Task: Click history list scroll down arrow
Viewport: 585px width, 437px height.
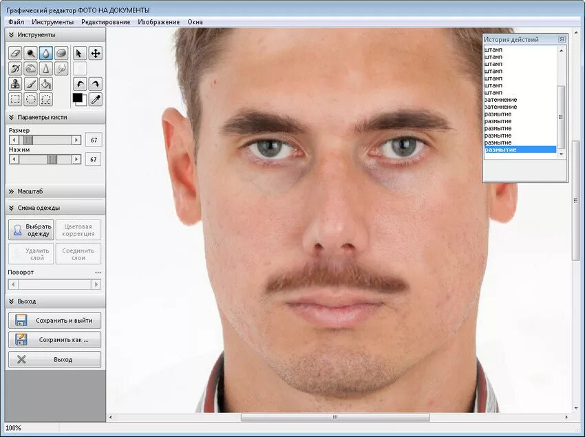Action: [x=562, y=154]
